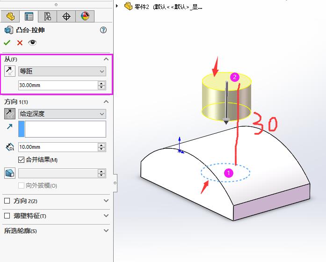Screen dimensions: 326x262
Task: Collapse the 从(F) section
Action: pyautogui.click(x=106, y=59)
